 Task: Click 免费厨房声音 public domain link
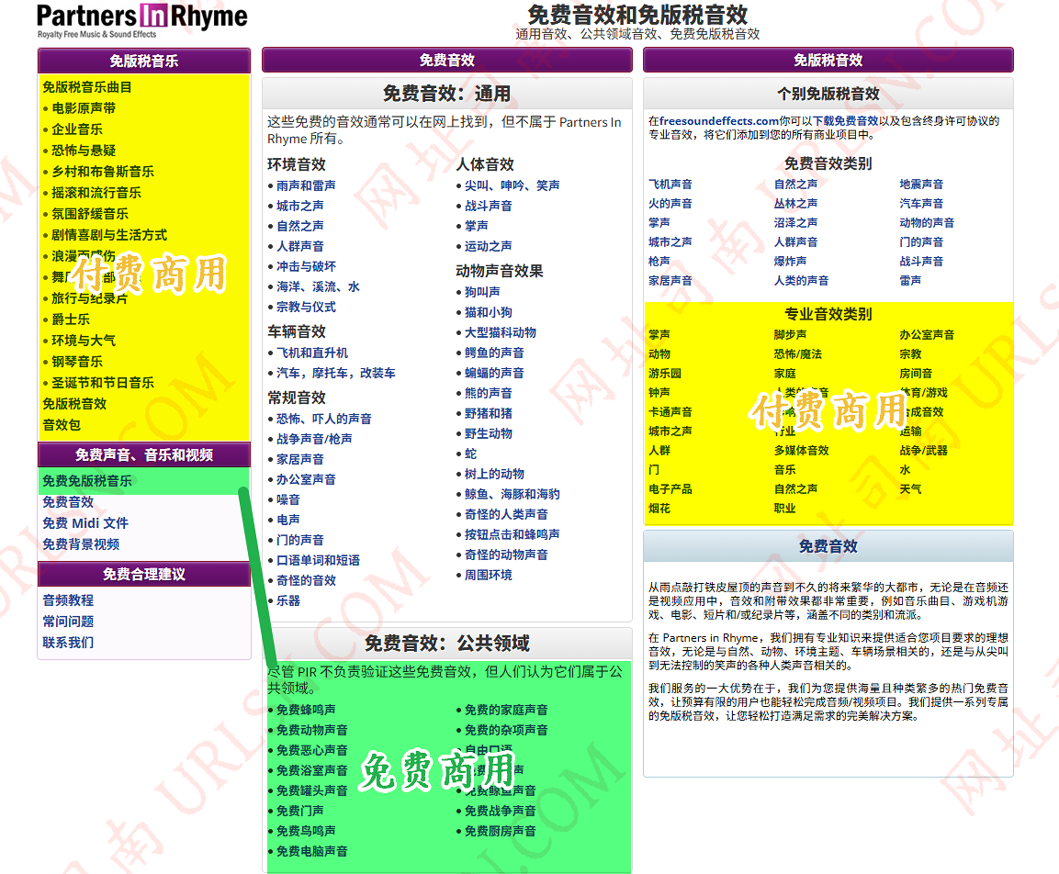pos(500,831)
